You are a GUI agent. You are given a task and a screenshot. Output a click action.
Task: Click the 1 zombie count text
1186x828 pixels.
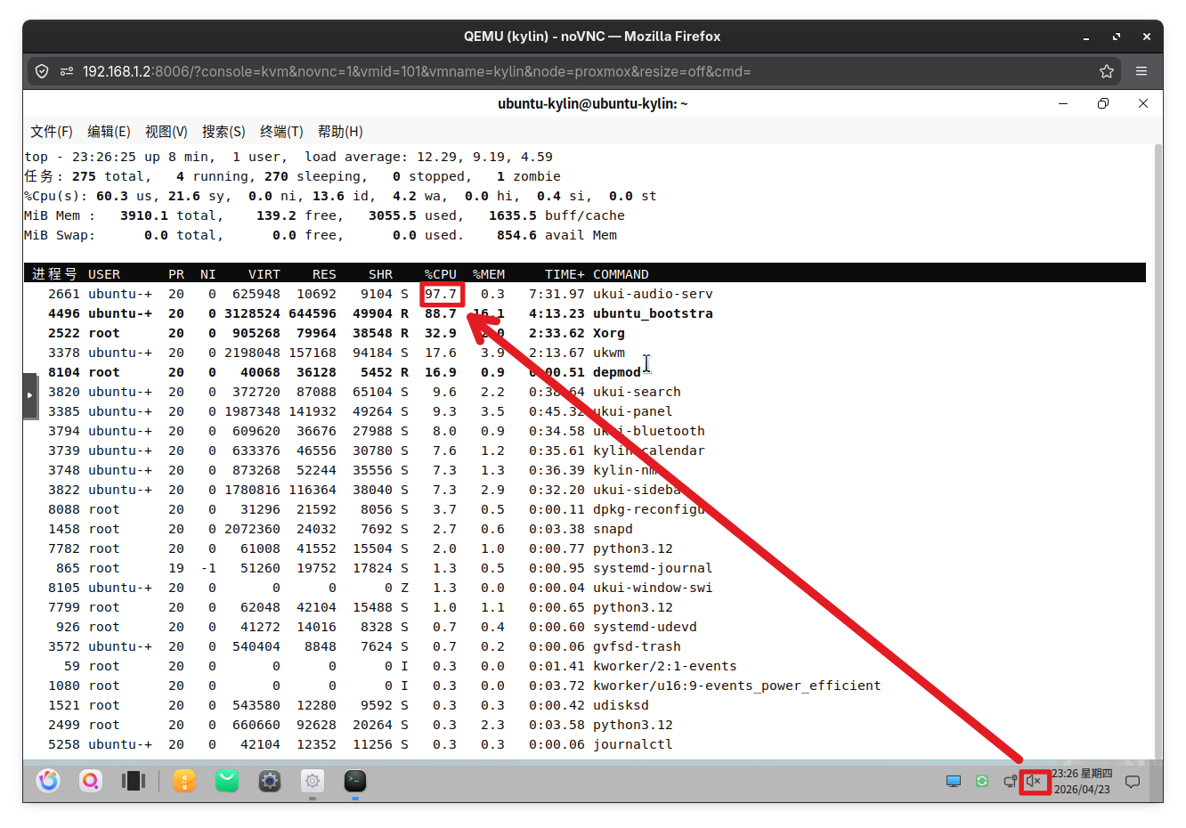click(x=529, y=176)
